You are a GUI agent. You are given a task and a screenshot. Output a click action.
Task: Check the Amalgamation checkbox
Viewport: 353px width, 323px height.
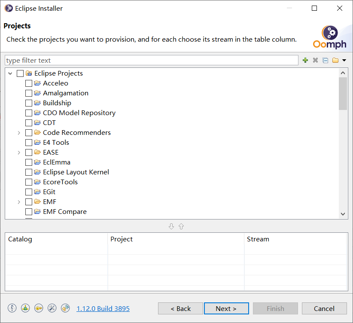29,93
